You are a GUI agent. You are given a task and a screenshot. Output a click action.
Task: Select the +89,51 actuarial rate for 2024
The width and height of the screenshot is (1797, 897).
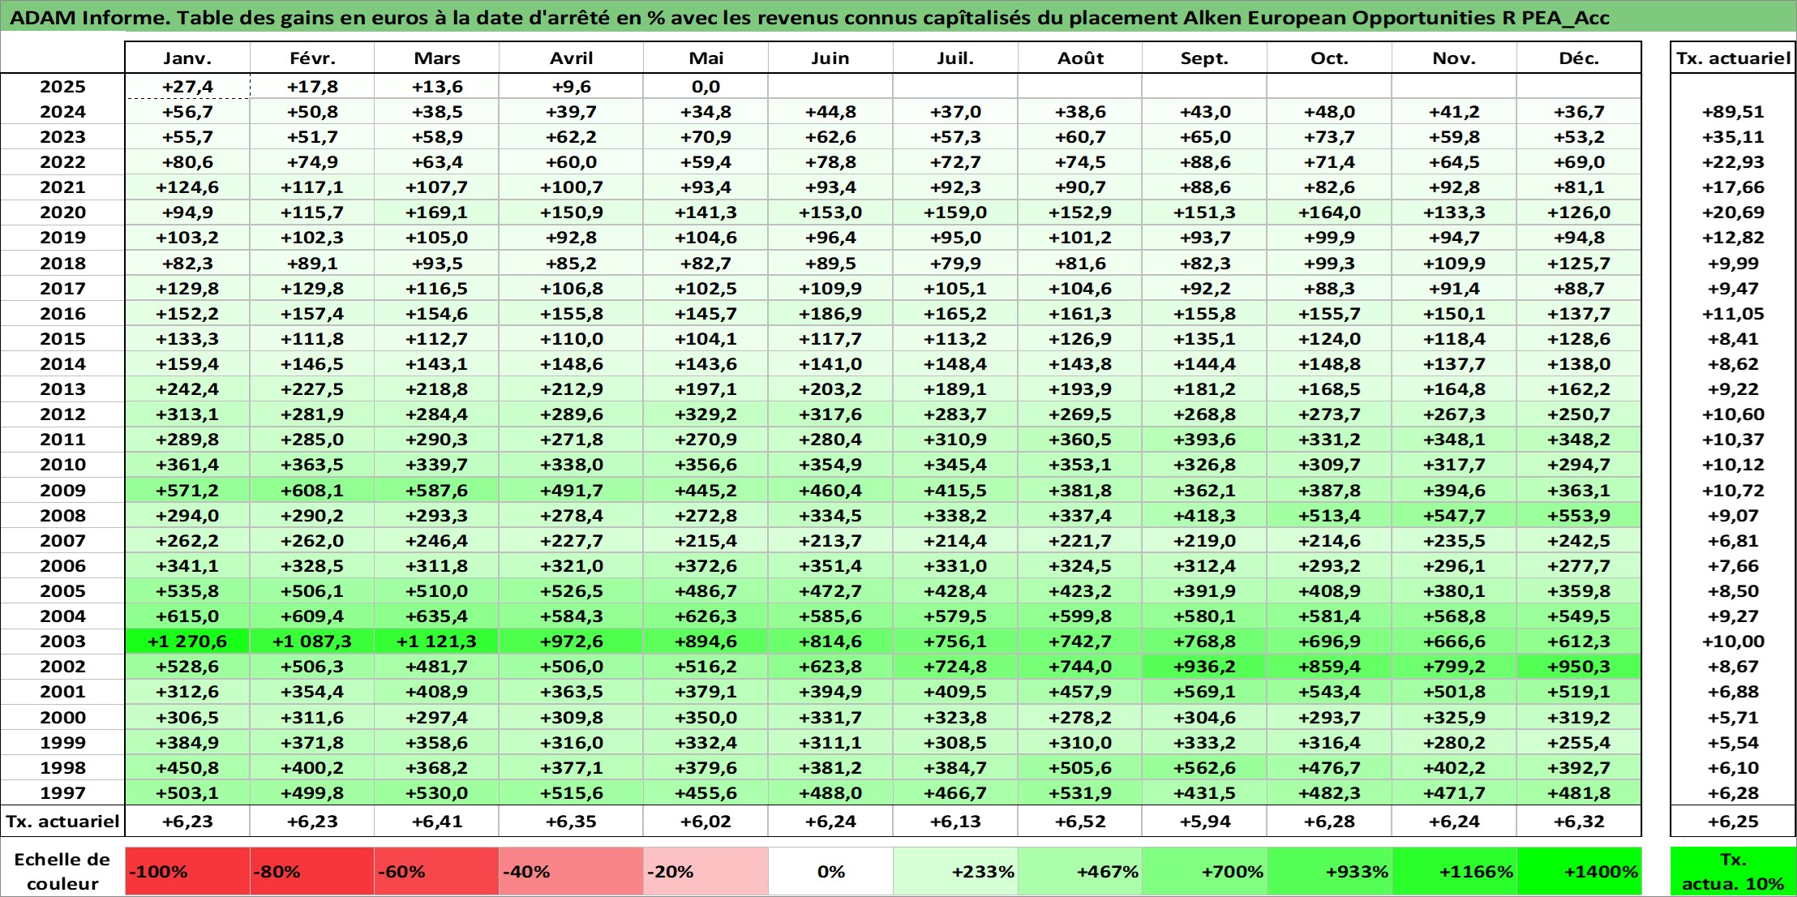[1733, 112]
